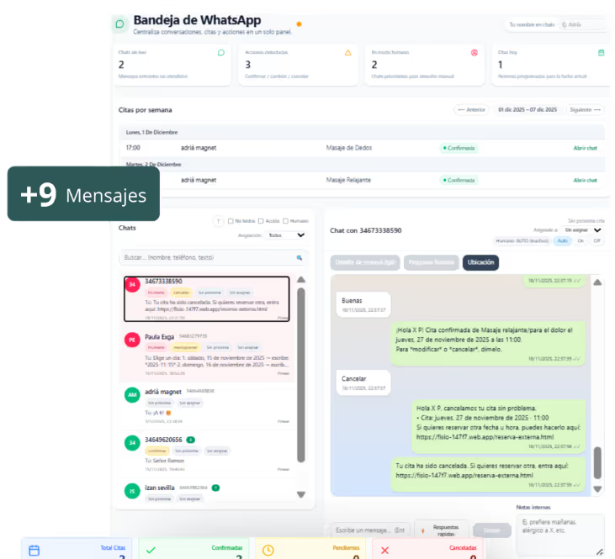Enable the Acción filter checkbox
615x559 pixels.
(x=261, y=221)
